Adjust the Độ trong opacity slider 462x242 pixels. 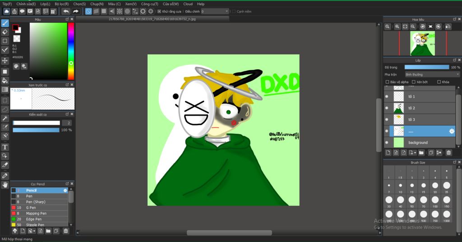(x=427, y=67)
